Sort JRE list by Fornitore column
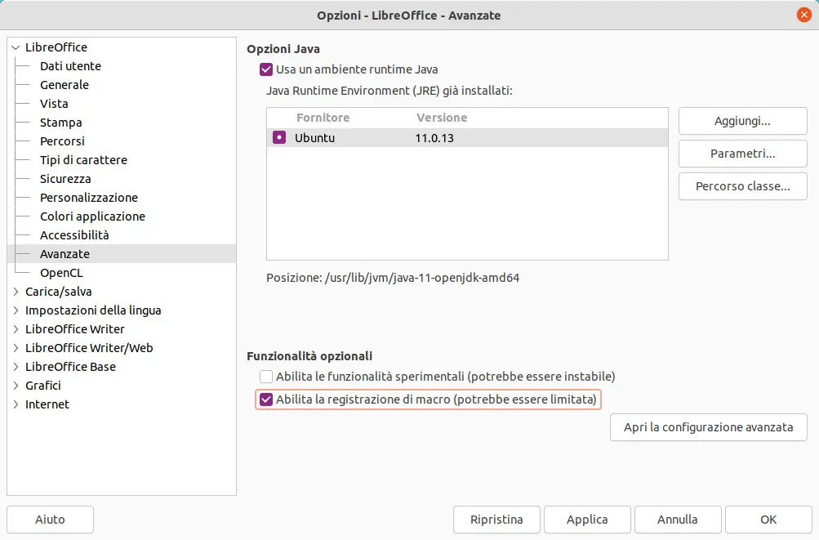Image resolution: width=819 pixels, height=540 pixels. pos(323,118)
